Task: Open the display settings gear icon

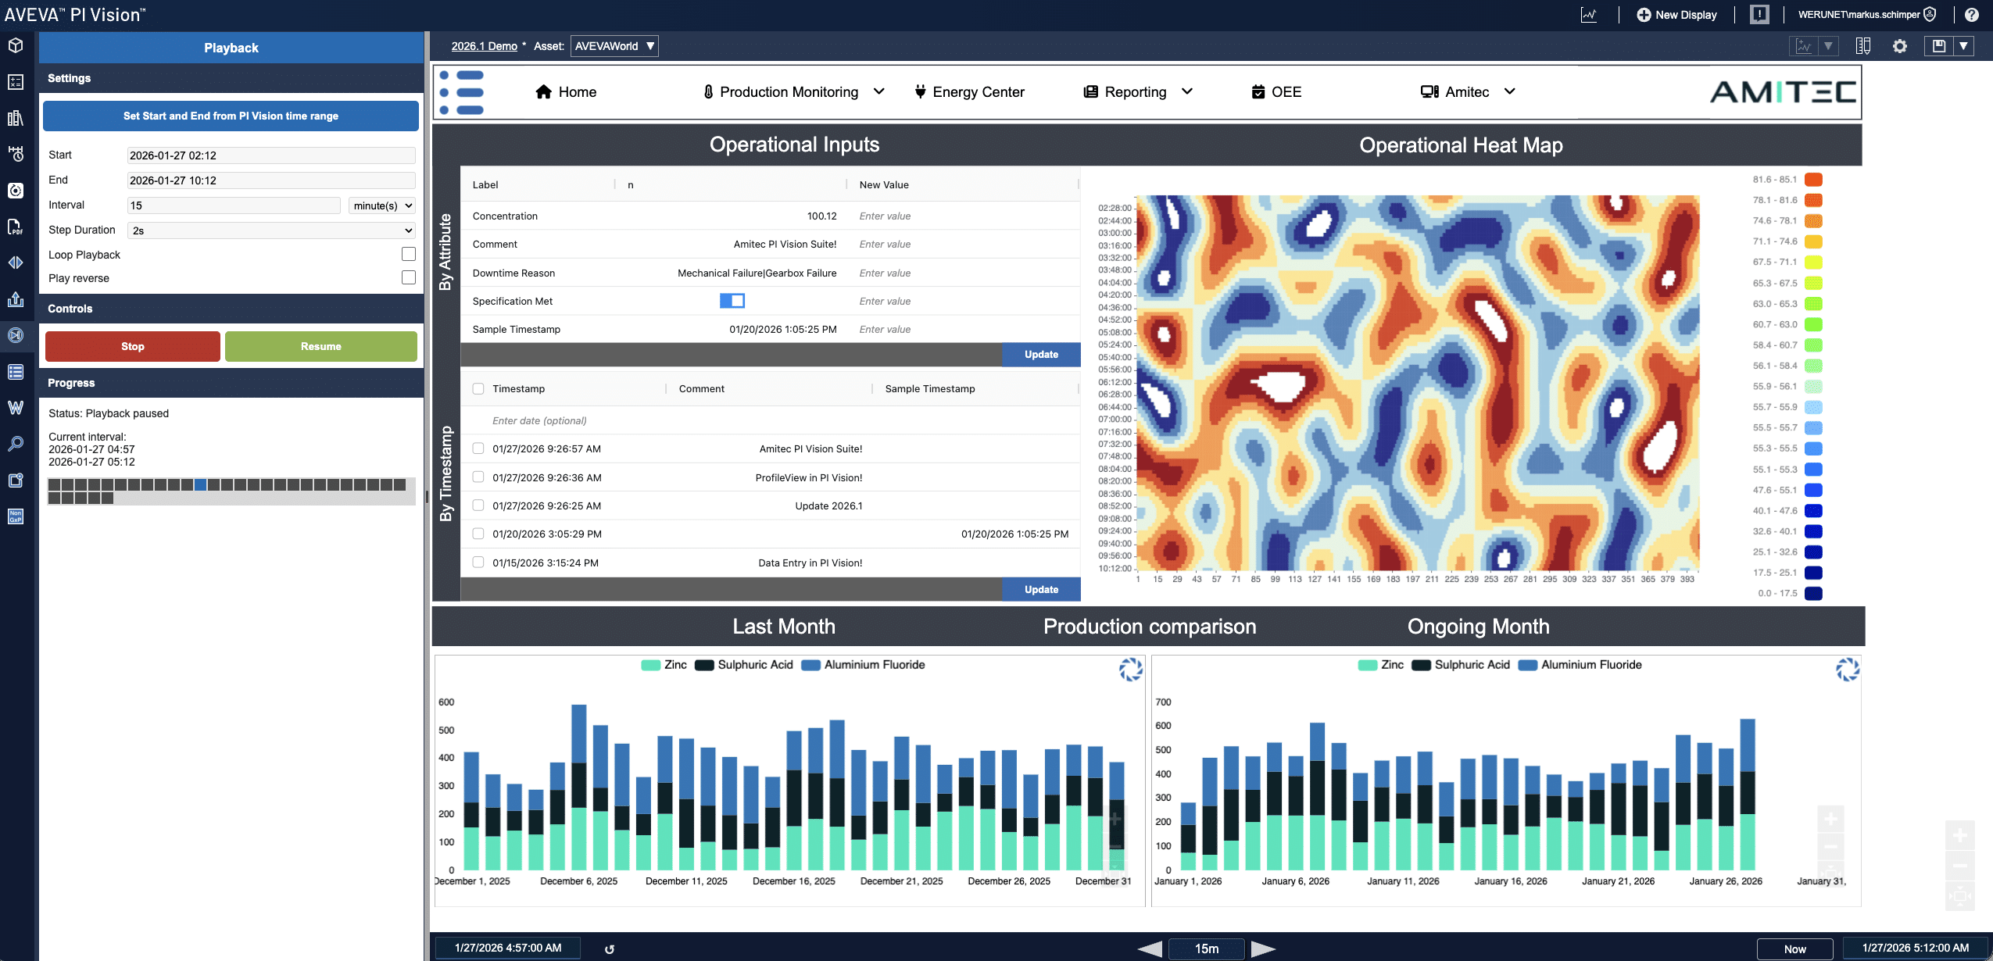Action: click(1900, 46)
